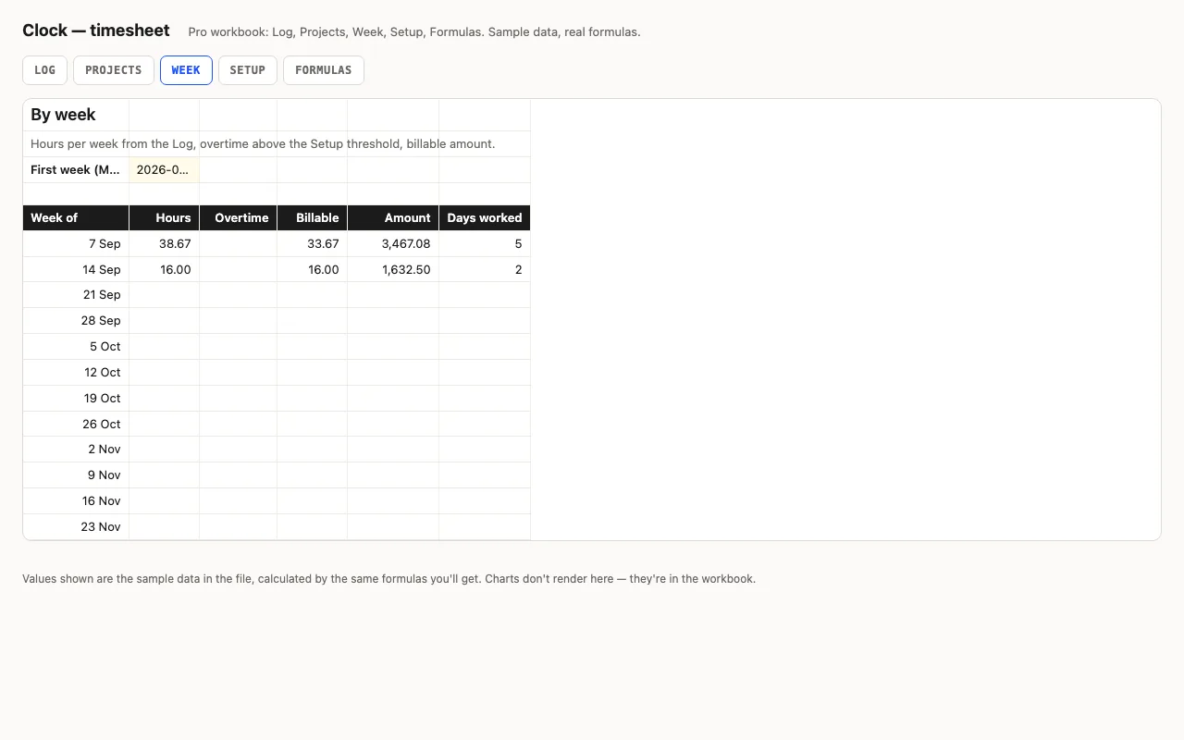Click days worked value 5
The width and height of the screenshot is (1184, 740).
[485, 244]
